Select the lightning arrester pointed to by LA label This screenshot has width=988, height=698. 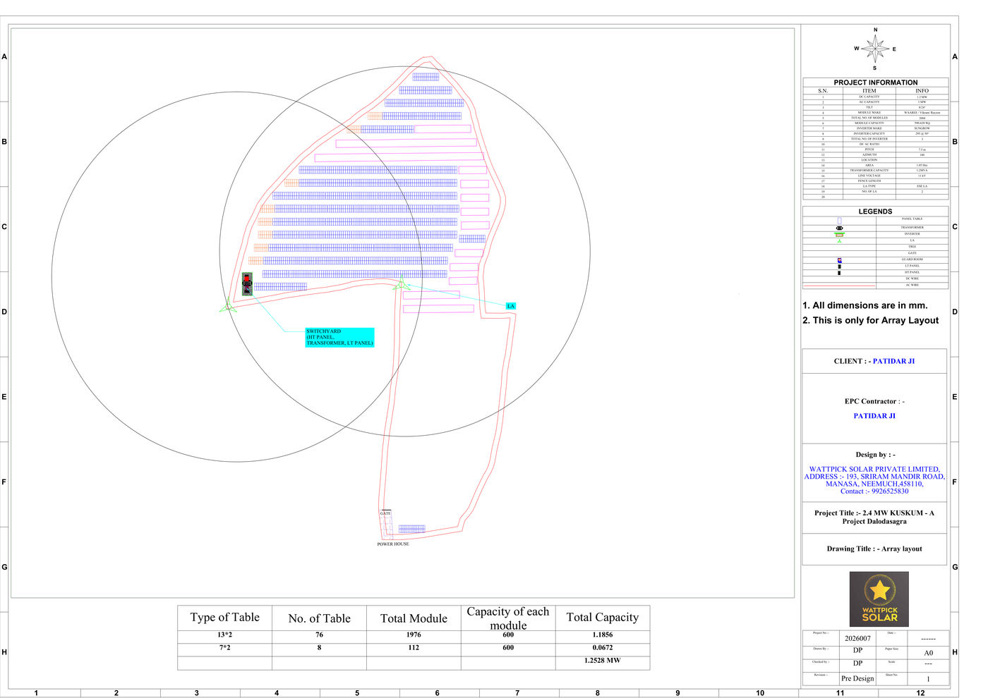tap(401, 284)
